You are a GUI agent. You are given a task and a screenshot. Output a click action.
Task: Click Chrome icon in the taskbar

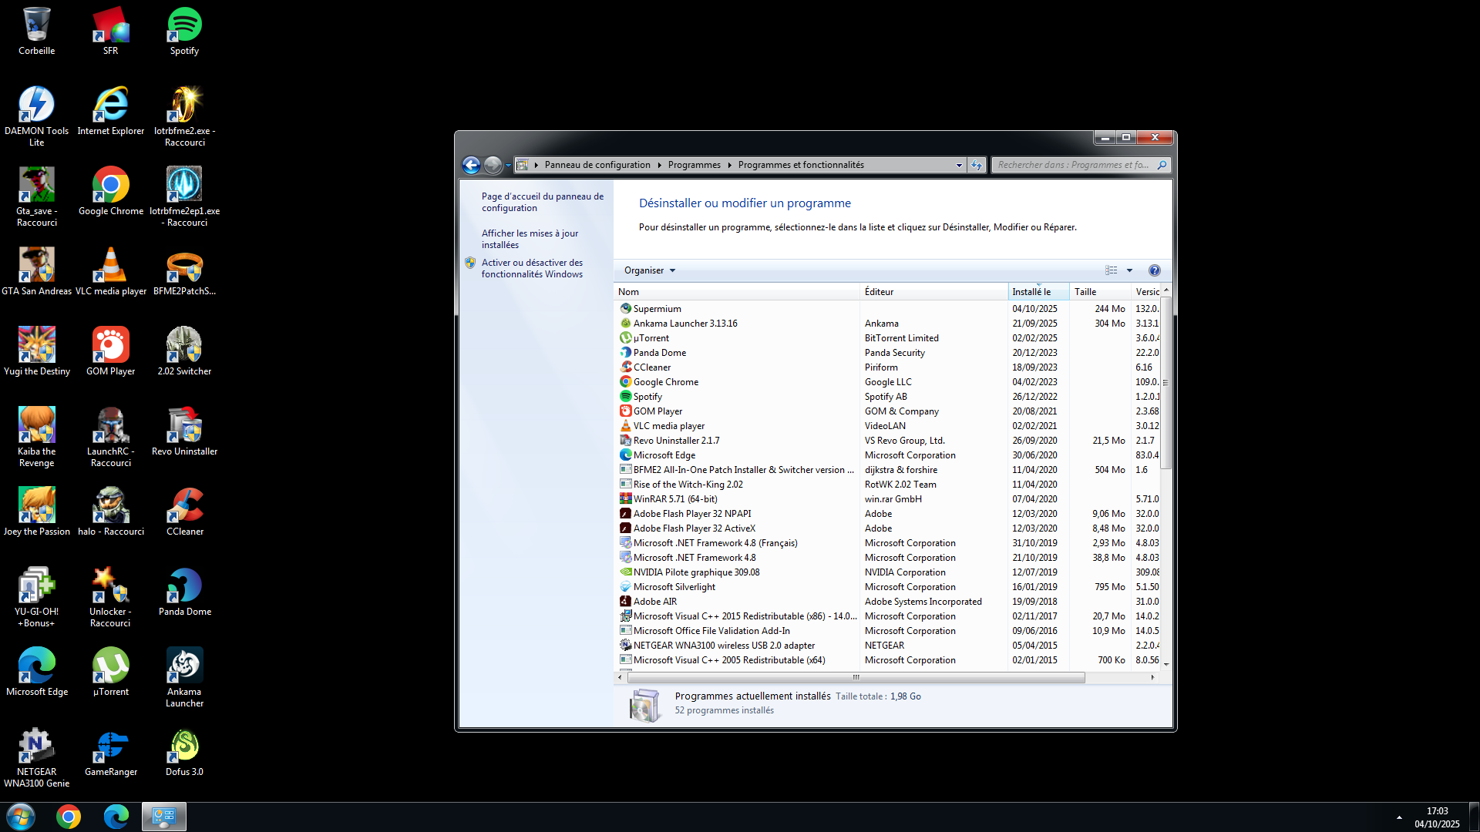click(x=69, y=817)
